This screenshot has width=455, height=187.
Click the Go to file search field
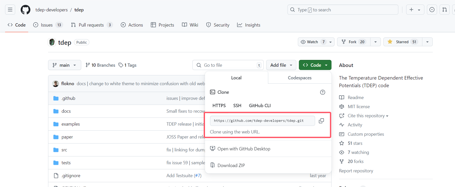228,65
